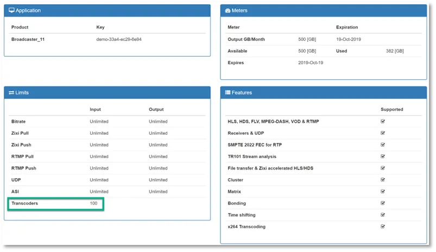This screenshot has height=252, width=436.
Task: Click the Receivers & UDP feature label
Action: (x=246, y=133)
